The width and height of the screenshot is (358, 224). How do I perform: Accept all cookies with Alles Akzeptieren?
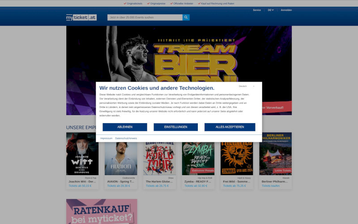pyautogui.click(x=230, y=127)
